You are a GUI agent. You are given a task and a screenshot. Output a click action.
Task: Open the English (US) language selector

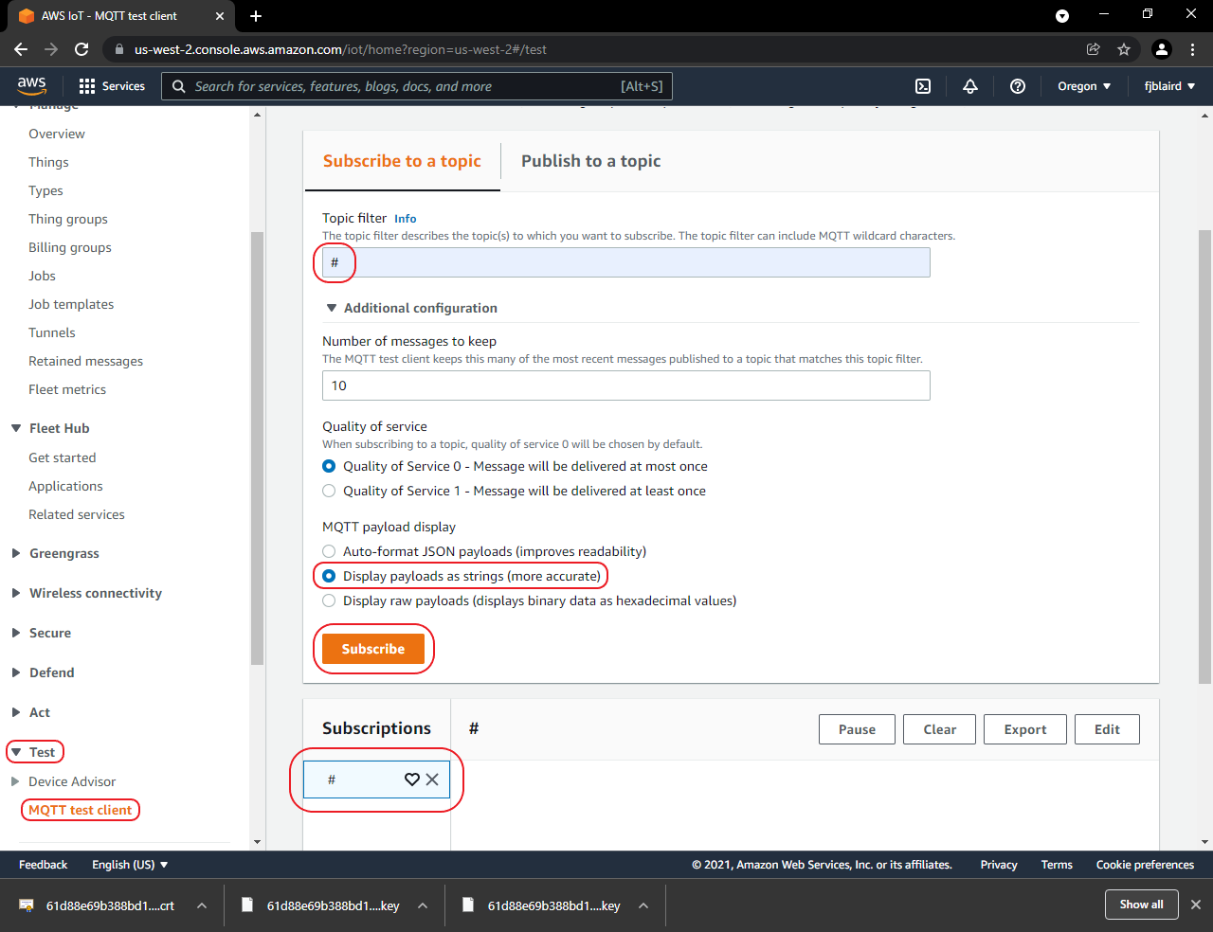(x=129, y=864)
